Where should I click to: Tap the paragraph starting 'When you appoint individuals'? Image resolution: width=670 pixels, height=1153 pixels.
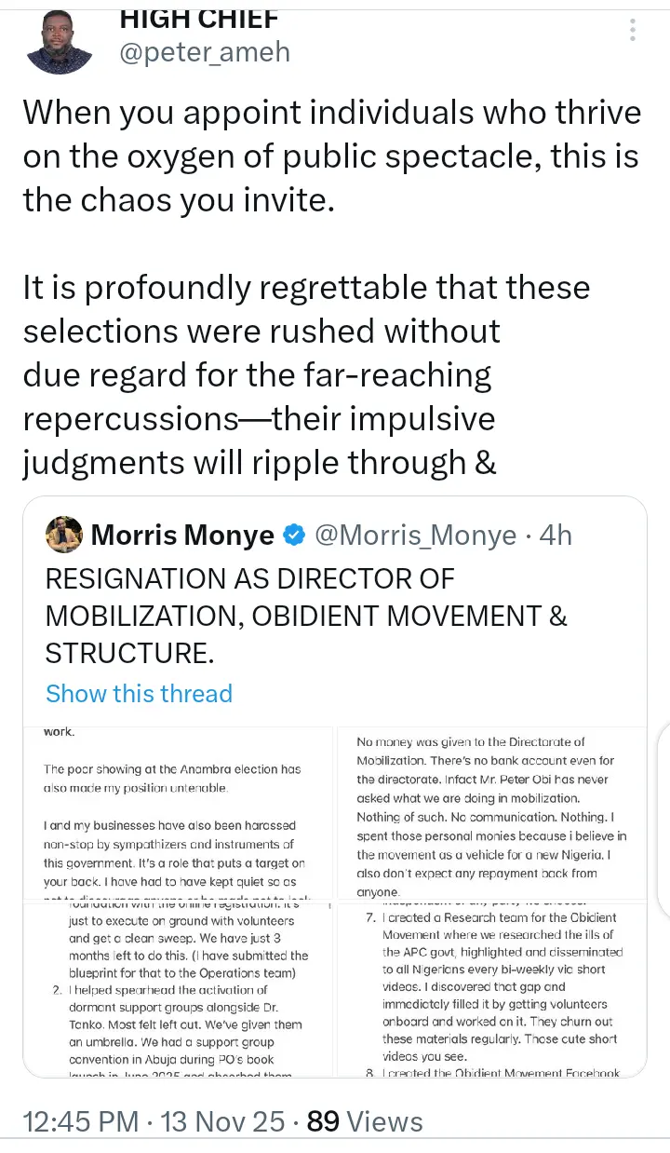pos(332,156)
